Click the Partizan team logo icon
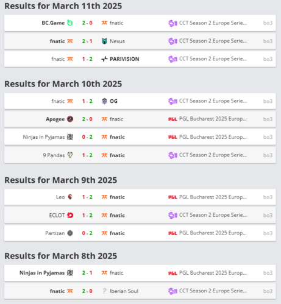This screenshot has width=281, height=304. pos(70,233)
